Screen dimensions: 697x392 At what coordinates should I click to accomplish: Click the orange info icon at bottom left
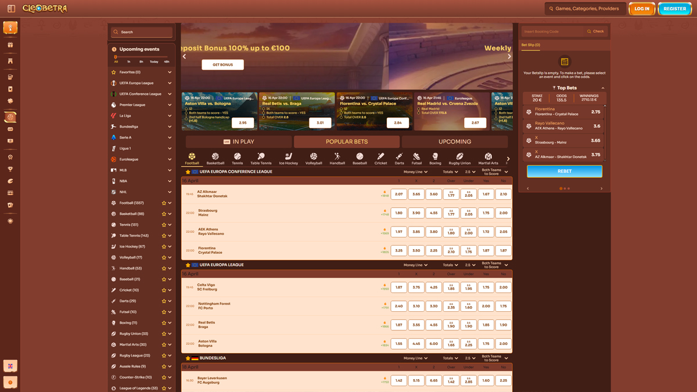click(10, 382)
